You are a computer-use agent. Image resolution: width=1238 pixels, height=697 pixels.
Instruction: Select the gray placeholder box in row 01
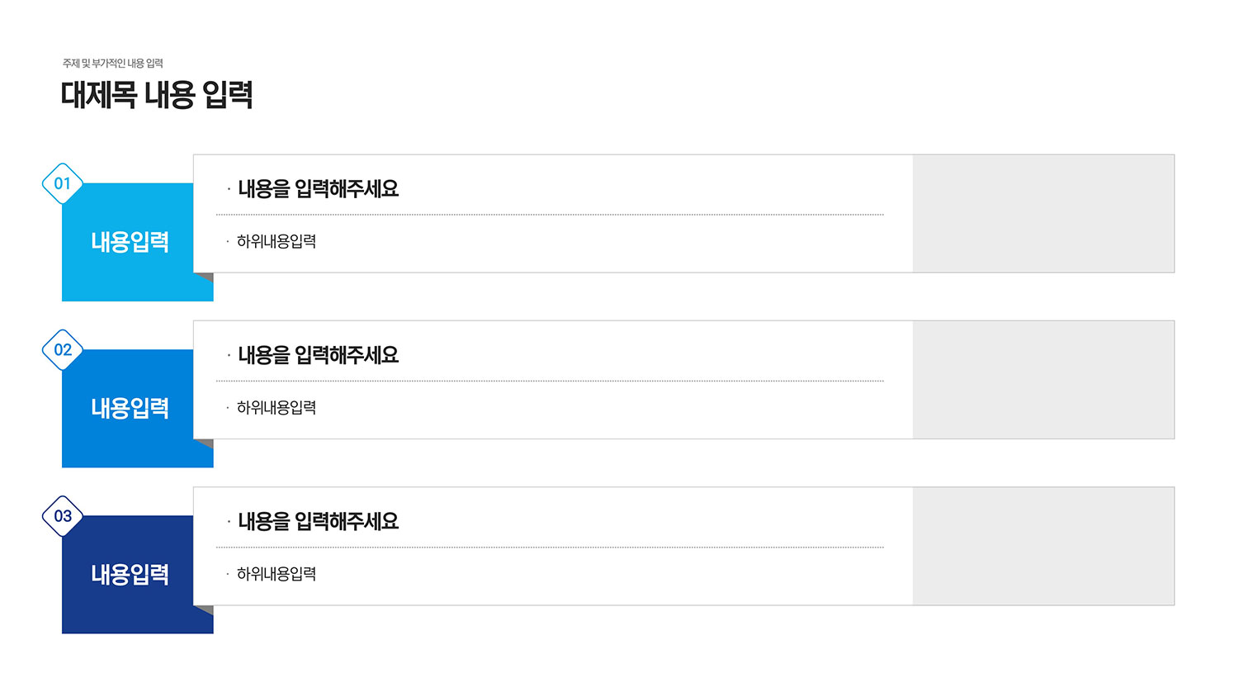coord(1043,213)
